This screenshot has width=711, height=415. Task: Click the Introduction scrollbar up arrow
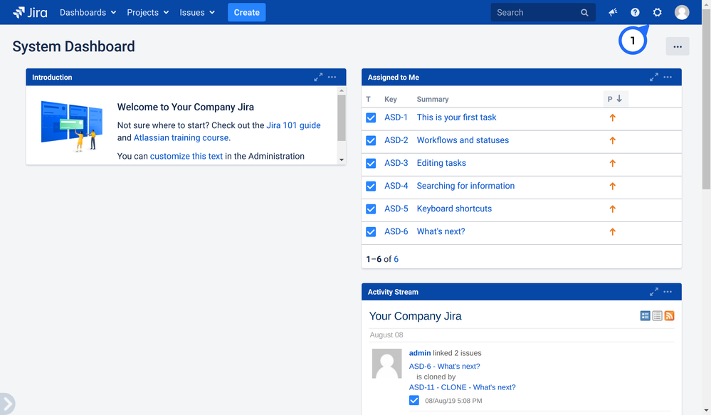(x=342, y=90)
